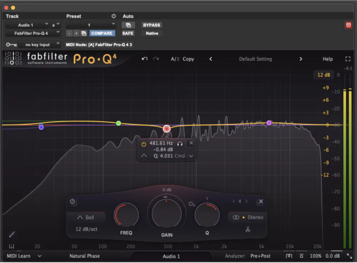The height and width of the screenshot is (263, 357).
Task: Click the COMPARE button
Action: coord(102,33)
